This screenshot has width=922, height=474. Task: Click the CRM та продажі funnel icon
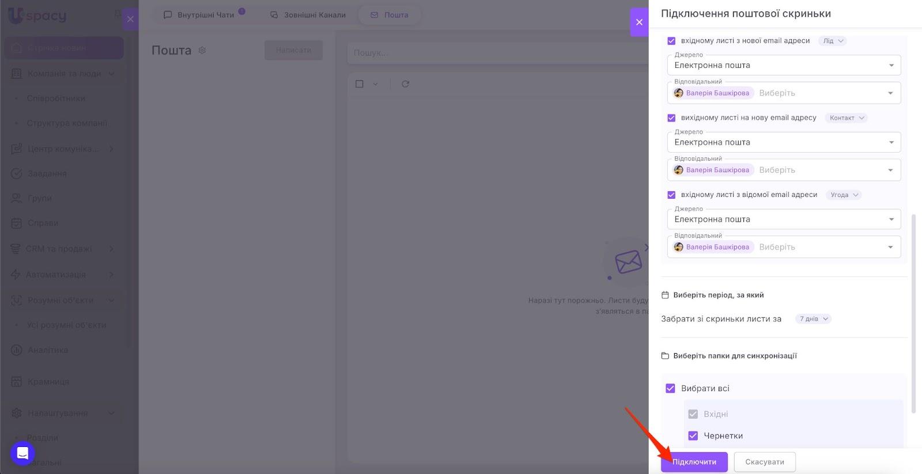pyautogui.click(x=16, y=249)
